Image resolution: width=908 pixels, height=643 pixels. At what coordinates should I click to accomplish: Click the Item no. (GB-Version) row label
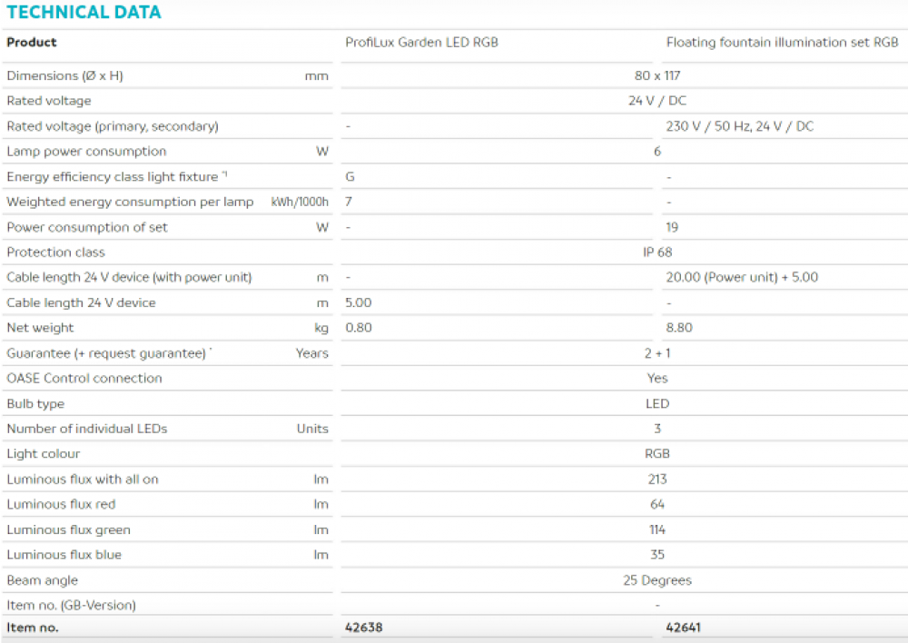click(72, 606)
